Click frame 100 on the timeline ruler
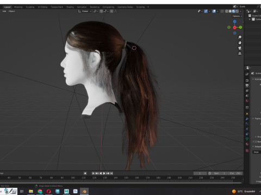 point(73,178)
